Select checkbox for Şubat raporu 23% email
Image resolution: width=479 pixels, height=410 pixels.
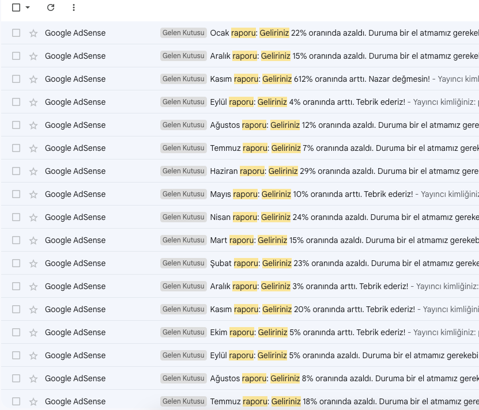click(x=16, y=263)
